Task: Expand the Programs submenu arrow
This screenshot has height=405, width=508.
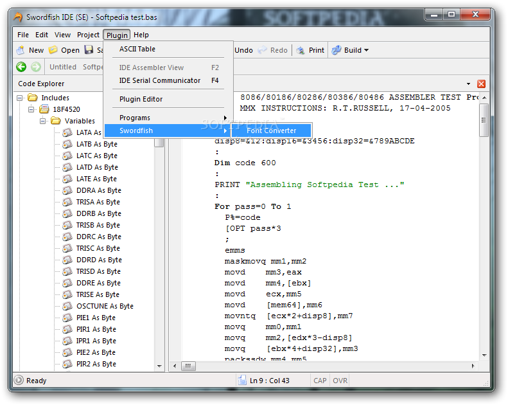Action: click(225, 118)
